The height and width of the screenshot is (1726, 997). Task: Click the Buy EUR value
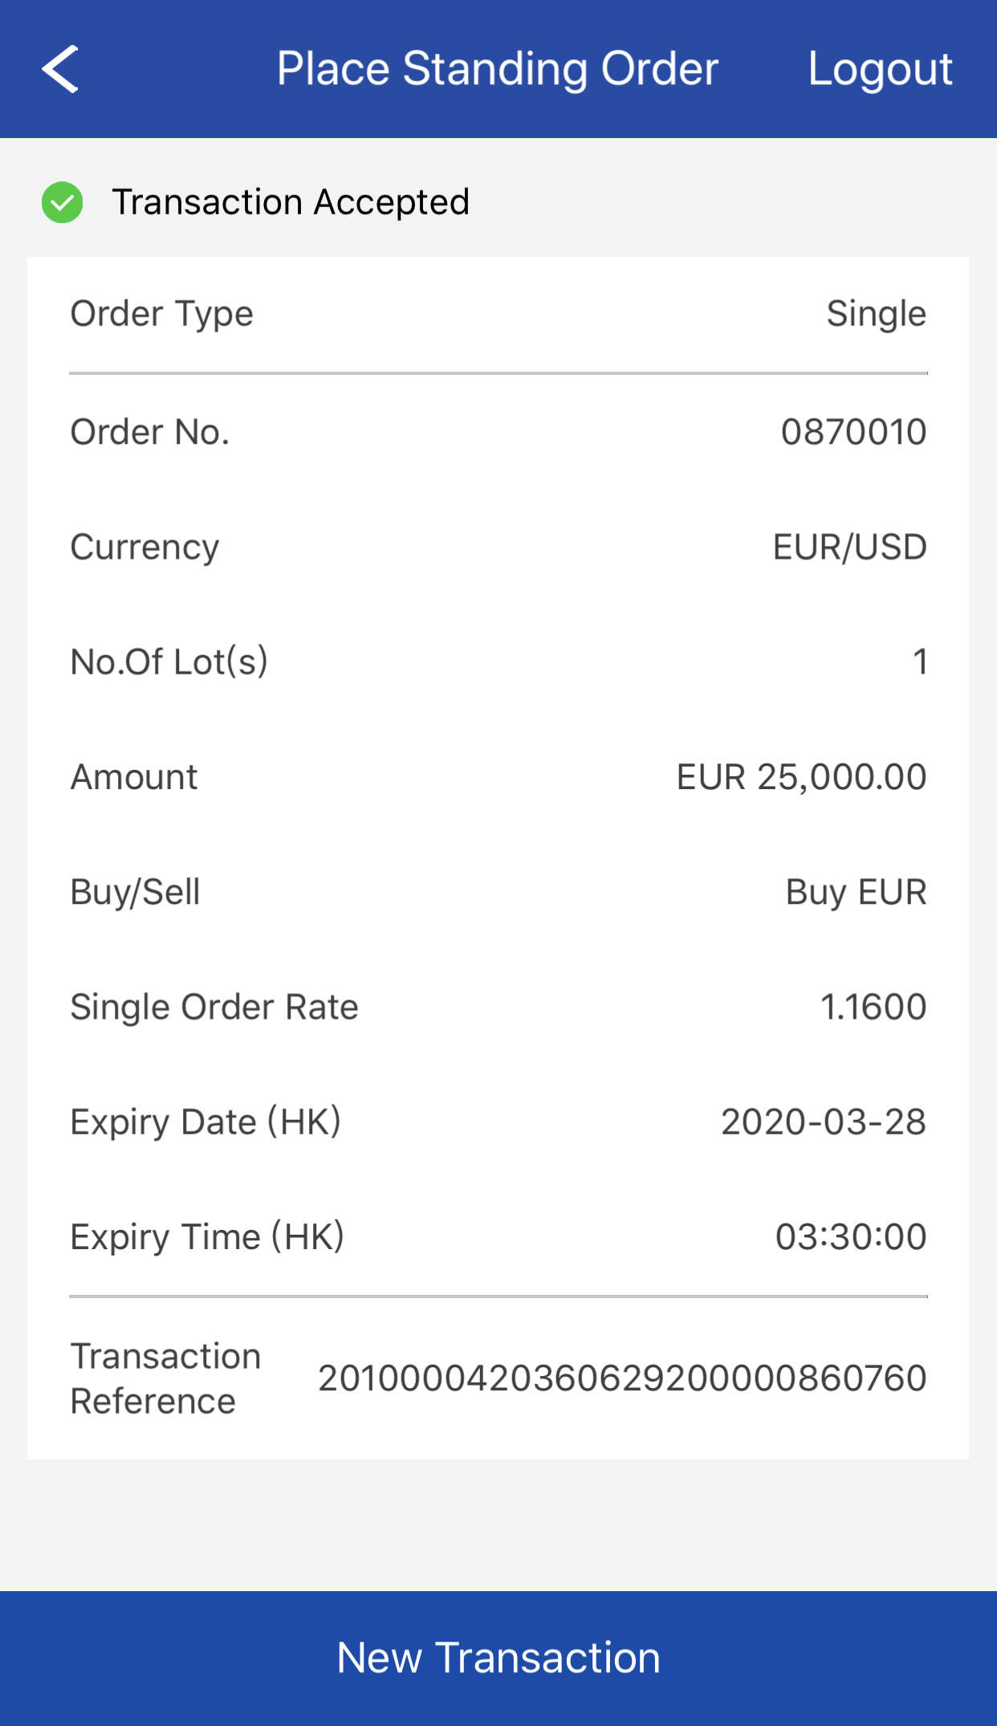click(856, 892)
